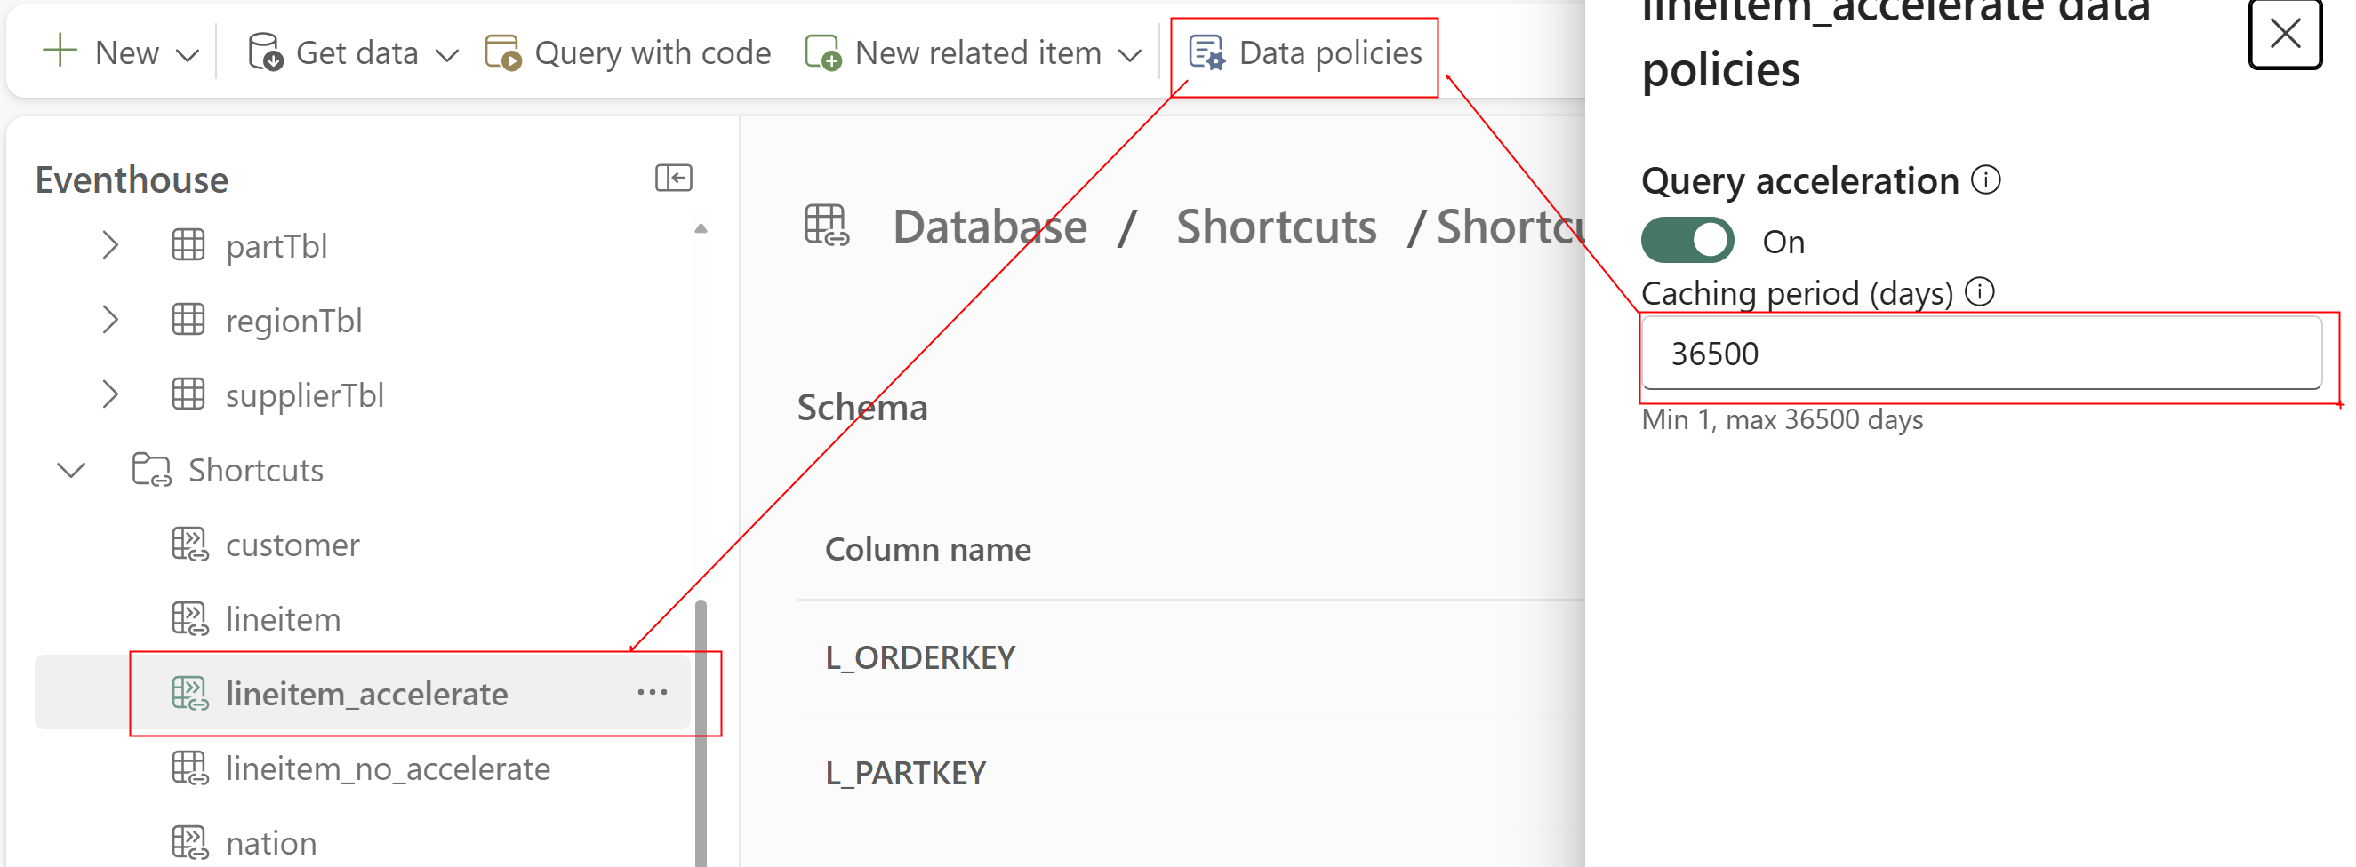2356x867 pixels.
Task: Click the Caching period info icon
Action: click(1980, 293)
